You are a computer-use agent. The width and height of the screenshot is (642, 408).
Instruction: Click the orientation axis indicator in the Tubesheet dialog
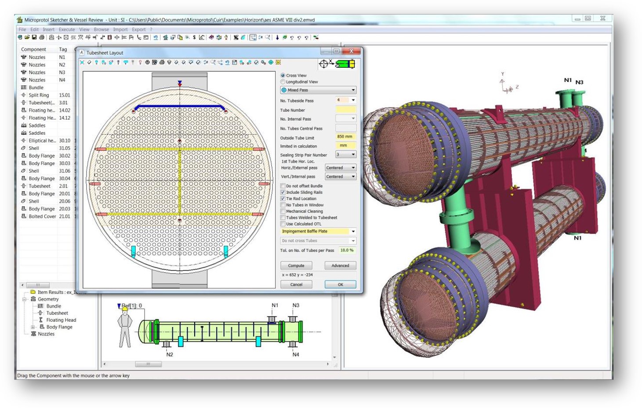(x=324, y=64)
